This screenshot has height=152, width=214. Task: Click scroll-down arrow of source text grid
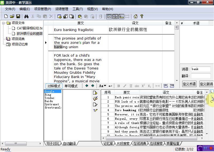(x=177, y=81)
